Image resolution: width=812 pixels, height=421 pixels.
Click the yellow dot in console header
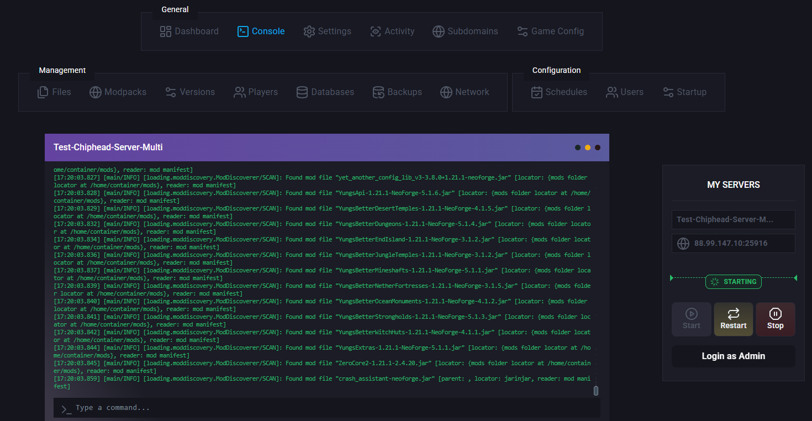click(588, 148)
